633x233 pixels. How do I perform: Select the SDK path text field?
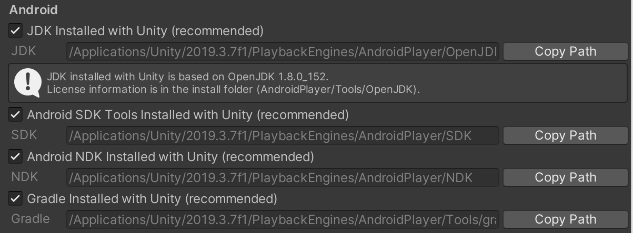coord(283,135)
